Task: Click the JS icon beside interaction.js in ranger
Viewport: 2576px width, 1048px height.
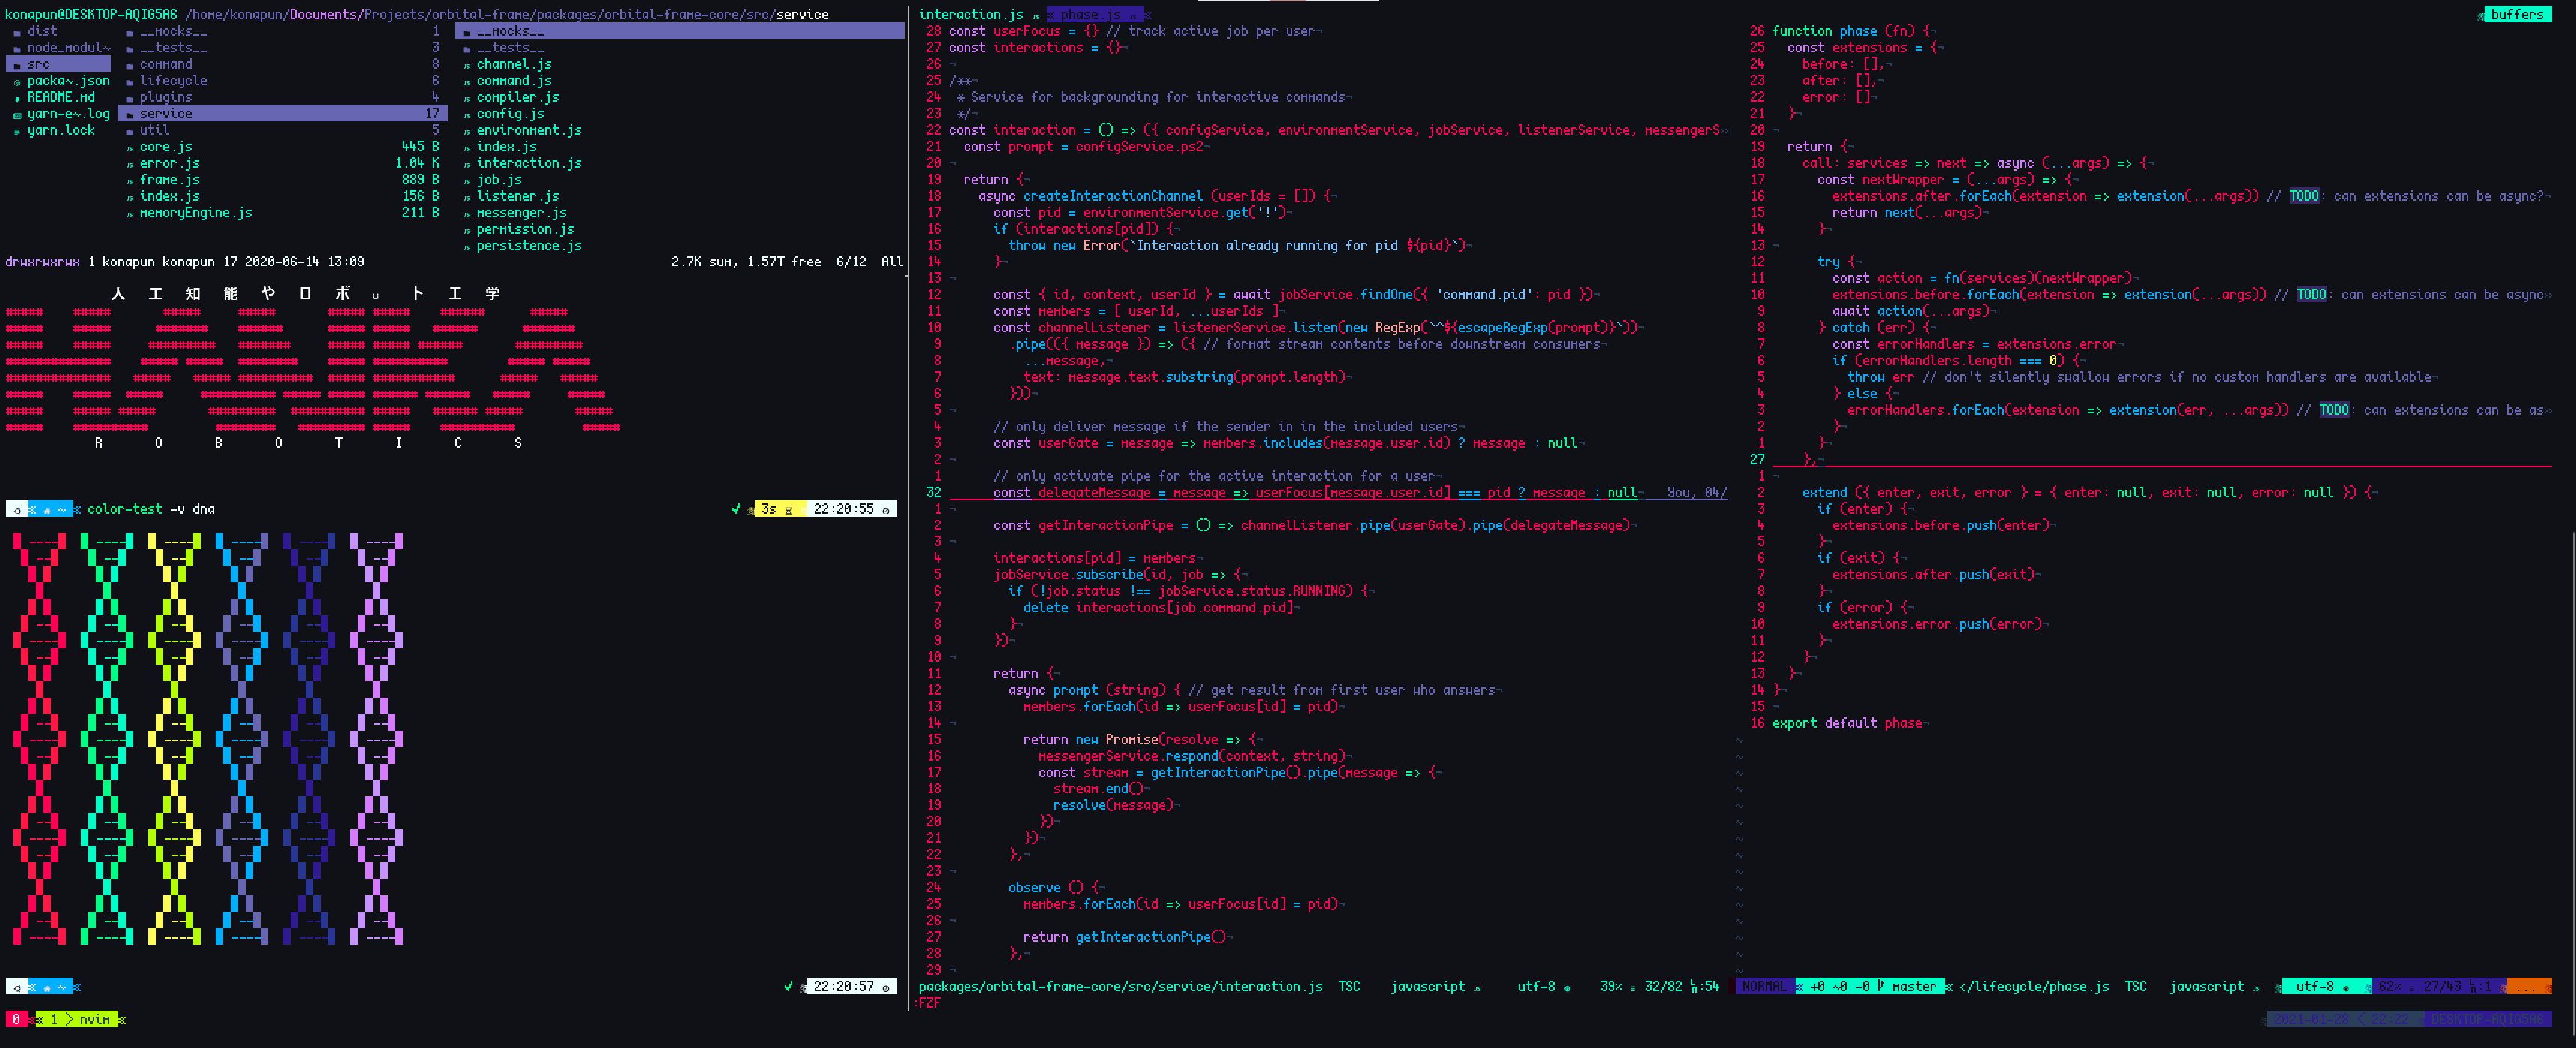Action: (x=466, y=164)
